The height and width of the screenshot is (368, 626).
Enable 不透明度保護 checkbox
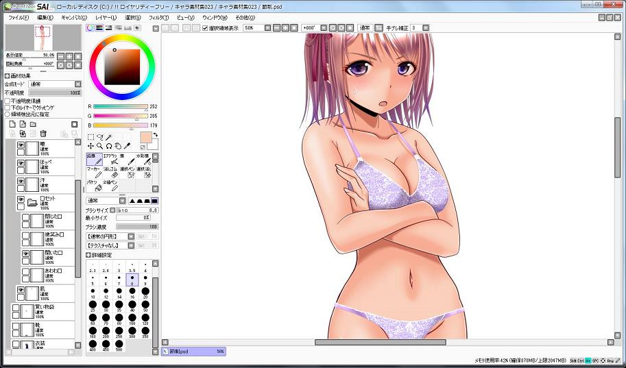click(8, 101)
